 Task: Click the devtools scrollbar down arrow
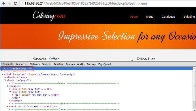pyautogui.click(x=194, y=110)
